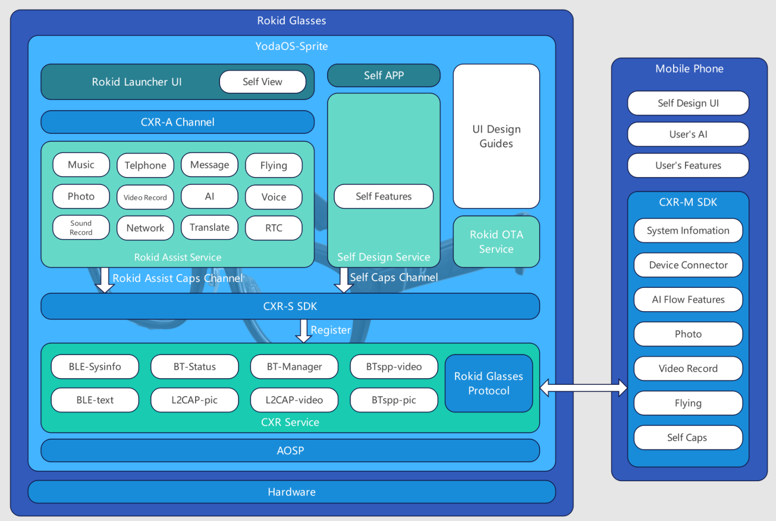Click the Flying box in Rokid Assist Service
This screenshot has height=521, width=776.
pos(274,165)
